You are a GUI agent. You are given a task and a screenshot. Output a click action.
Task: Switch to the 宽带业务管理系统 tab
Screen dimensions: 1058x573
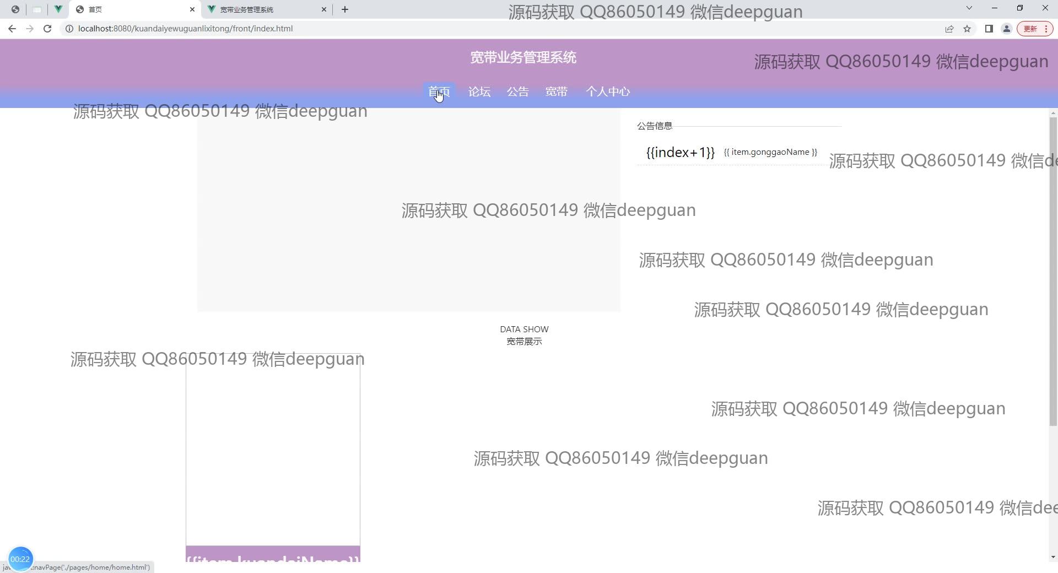[x=267, y=9]
